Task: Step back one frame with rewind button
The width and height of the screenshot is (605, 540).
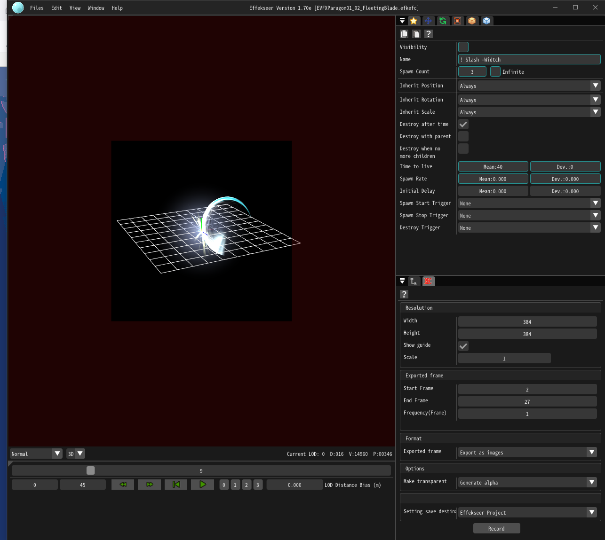Action: coord(123,485)
